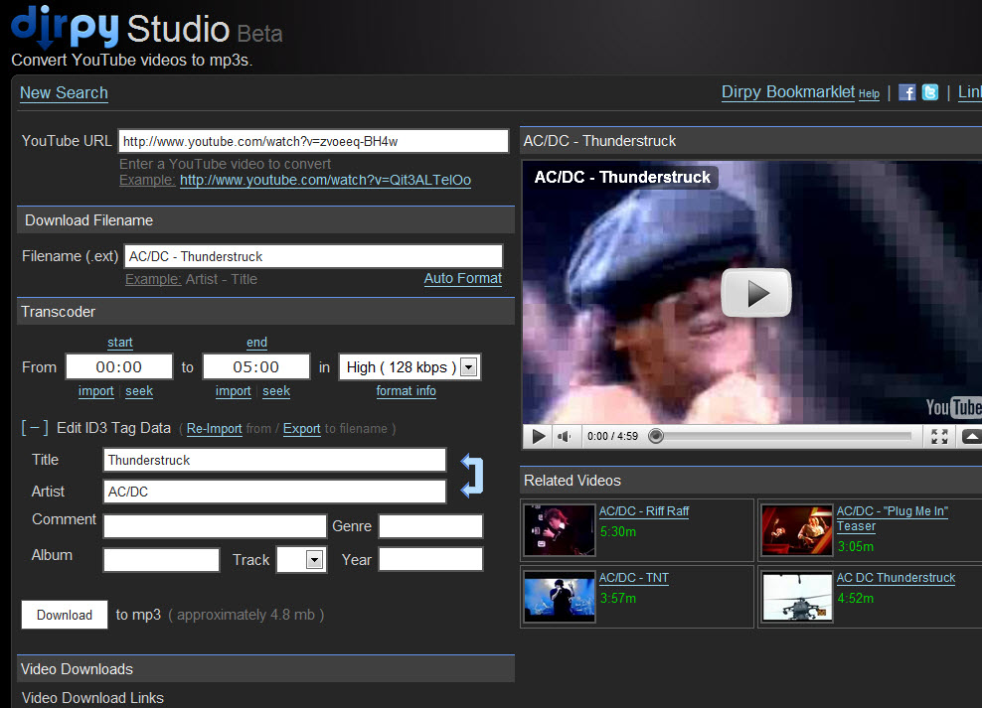This screenshot has height=708, width=982.
Task: Click the TNT video thumbnail
Action: pyautogui.click(x=560, y=597)
